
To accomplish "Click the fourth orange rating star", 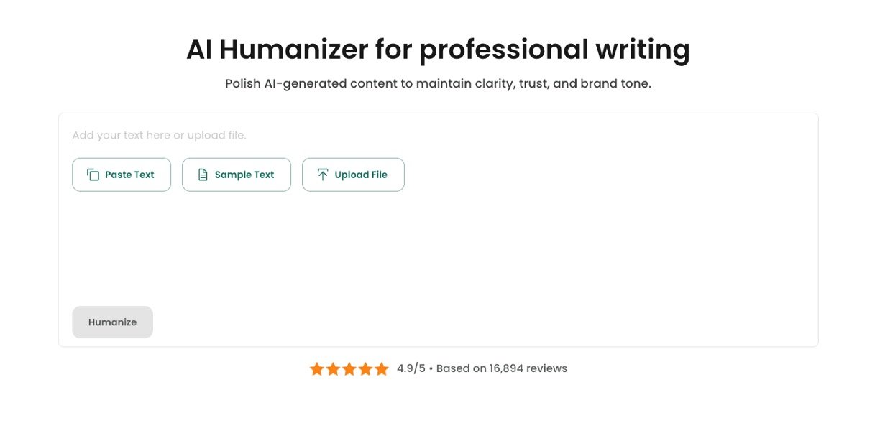I will tap(365, 369).
